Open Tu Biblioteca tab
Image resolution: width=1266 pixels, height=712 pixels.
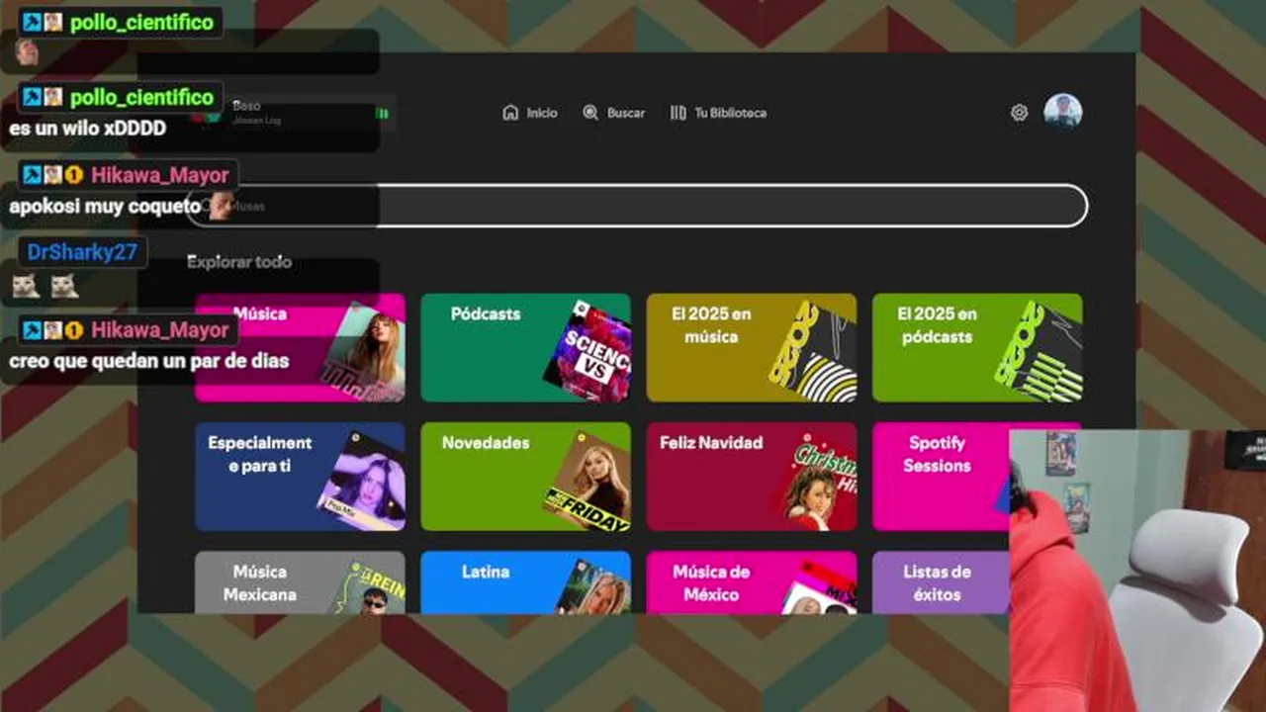click(718, 113)
